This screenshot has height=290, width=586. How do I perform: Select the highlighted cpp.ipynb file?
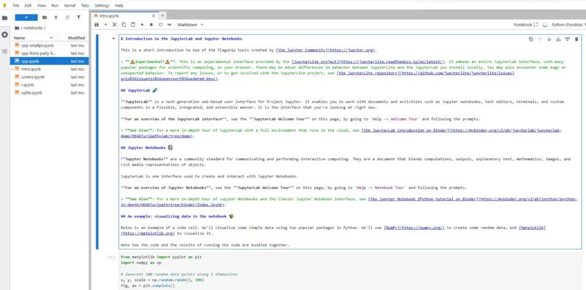point(49,61)
